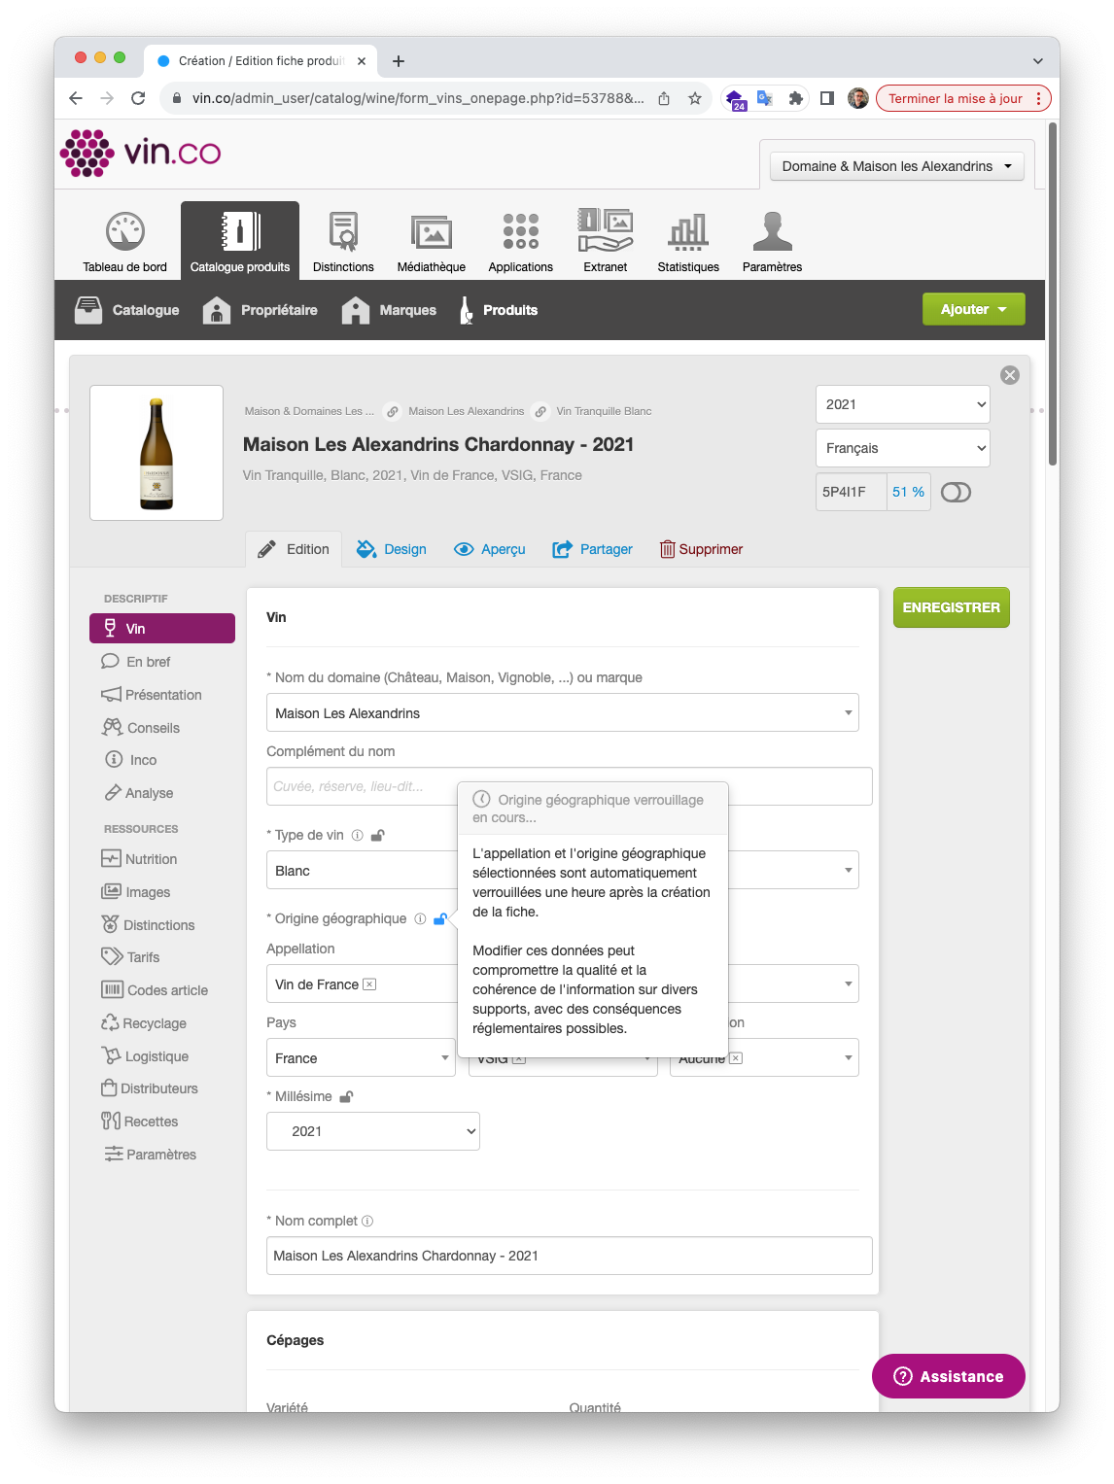
Task: Open Google Translate extension icon
Action: 765,98
